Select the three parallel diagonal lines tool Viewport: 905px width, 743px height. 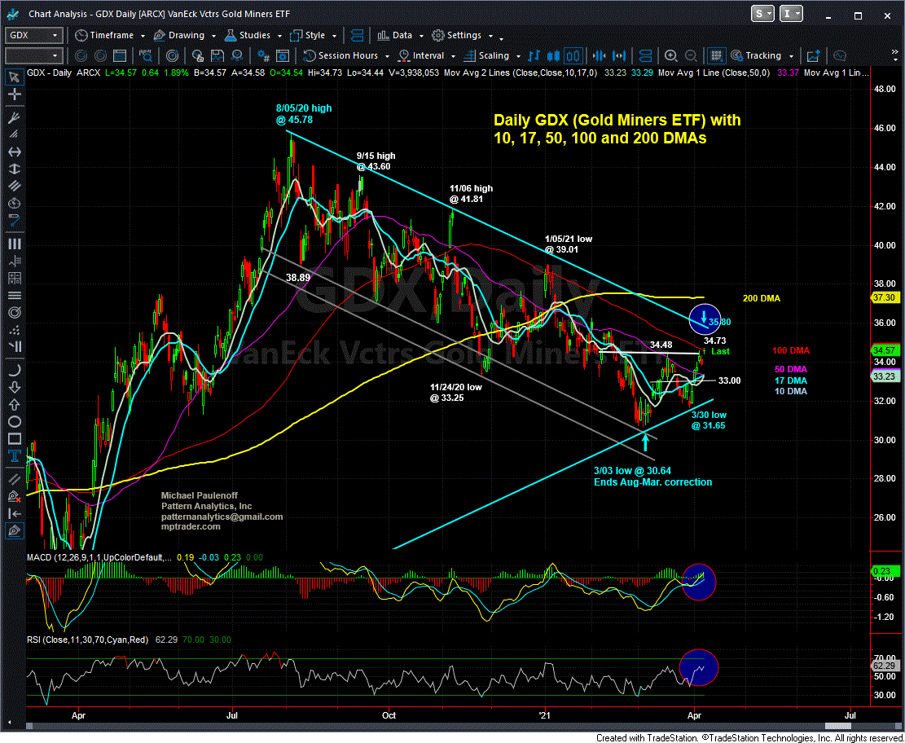15,187
